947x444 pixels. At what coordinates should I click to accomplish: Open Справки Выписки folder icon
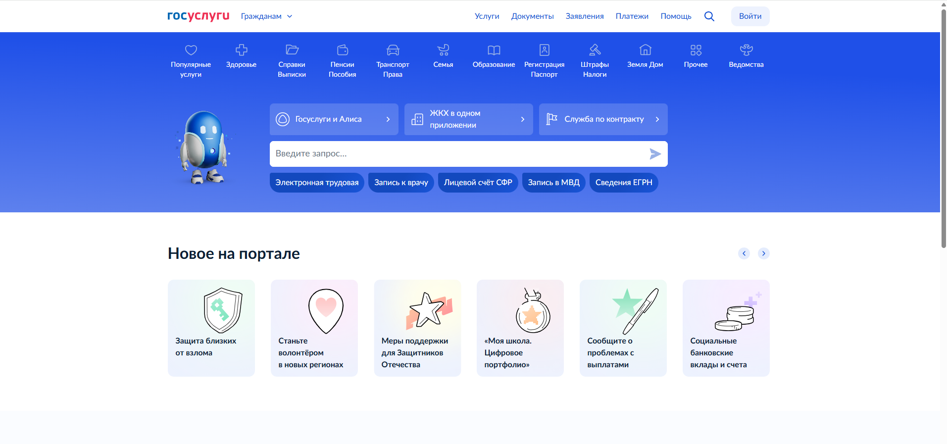coord(292,50)
